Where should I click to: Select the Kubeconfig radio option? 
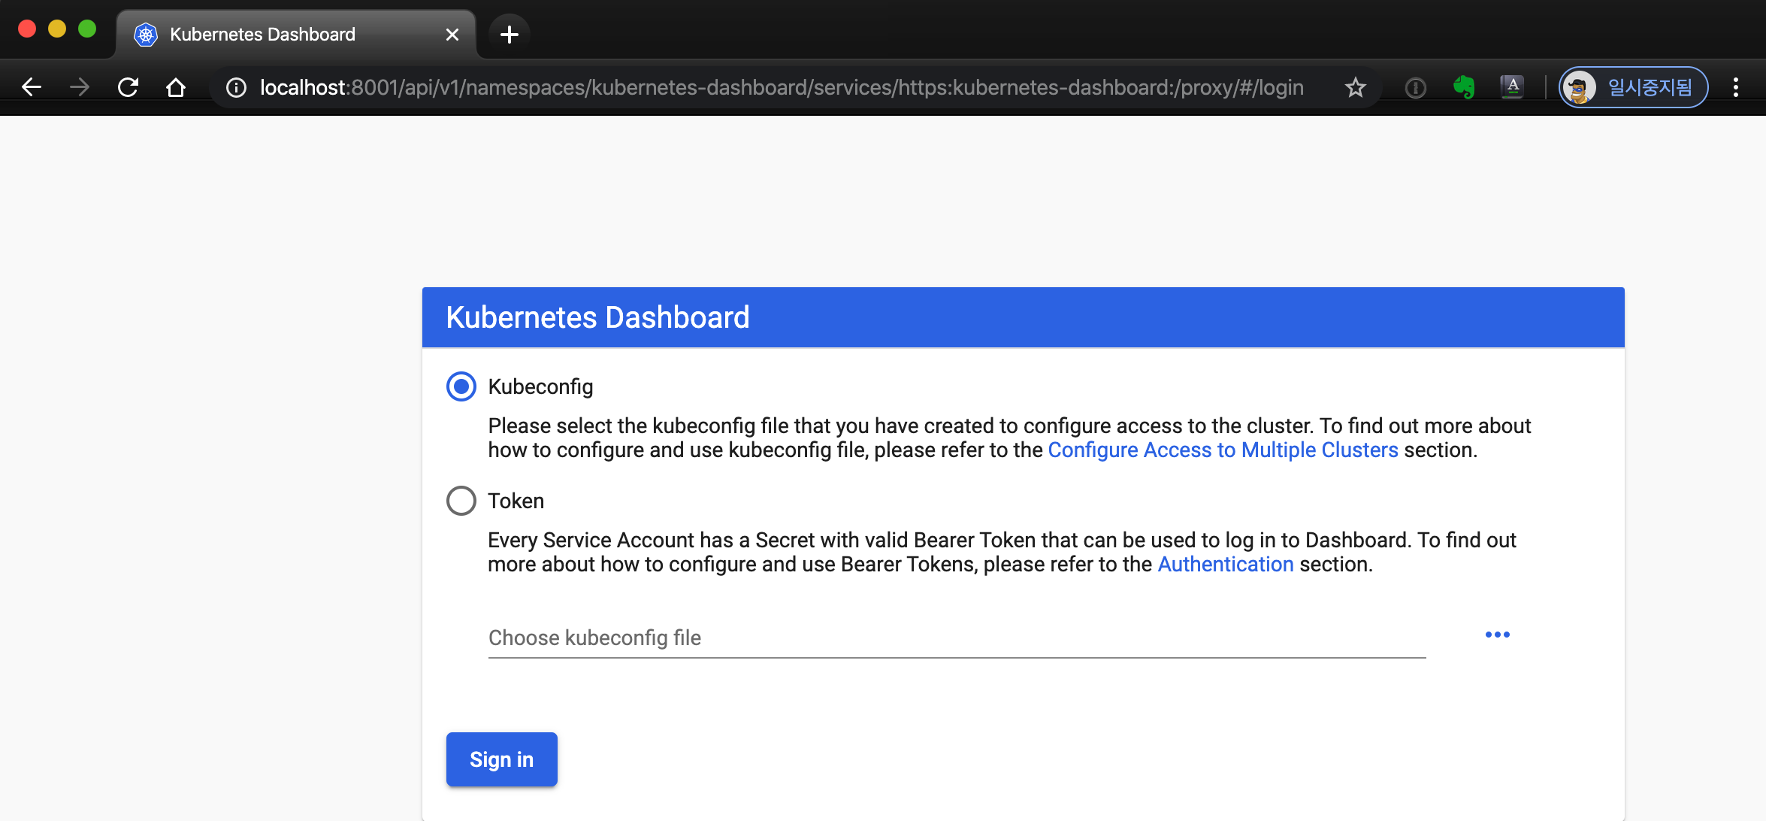click(461, 386)
